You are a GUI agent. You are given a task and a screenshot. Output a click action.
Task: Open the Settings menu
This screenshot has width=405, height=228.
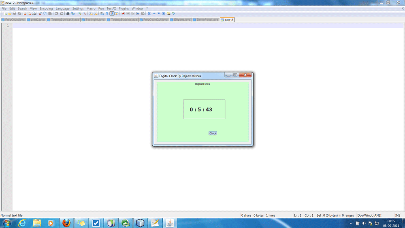click(78, 9)
